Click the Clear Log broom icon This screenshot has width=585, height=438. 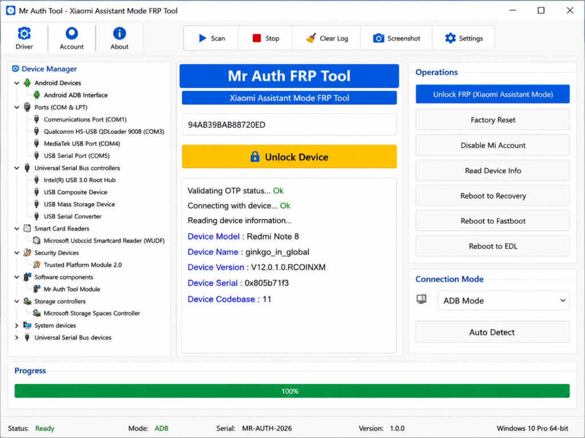coord(311,38)
